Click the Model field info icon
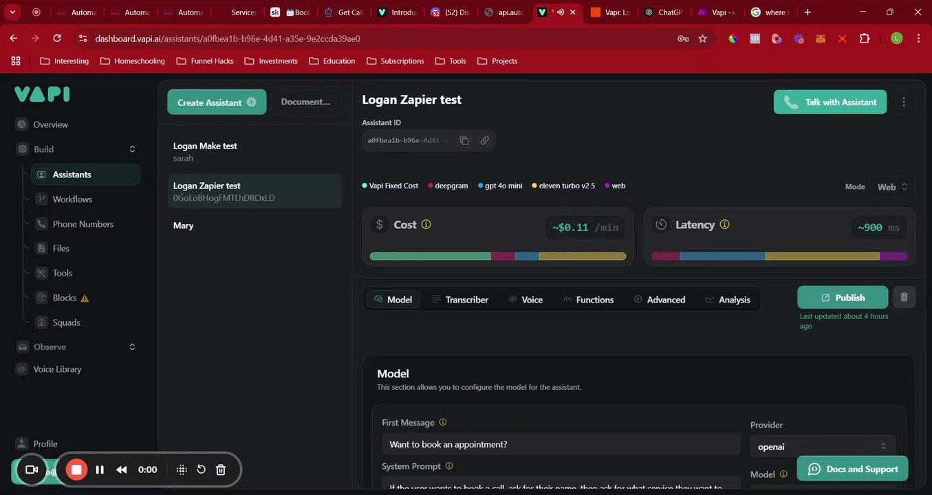The height and width of the screenshot is (495, 932). tap(782, 474)
